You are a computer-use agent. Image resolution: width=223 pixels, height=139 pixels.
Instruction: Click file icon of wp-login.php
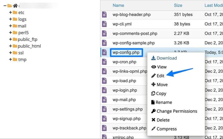[104, 90]
